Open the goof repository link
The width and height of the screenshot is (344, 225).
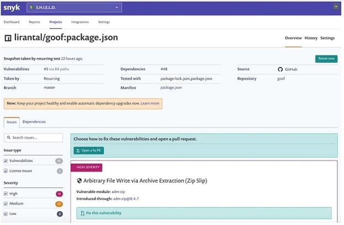tap(281, 79)
